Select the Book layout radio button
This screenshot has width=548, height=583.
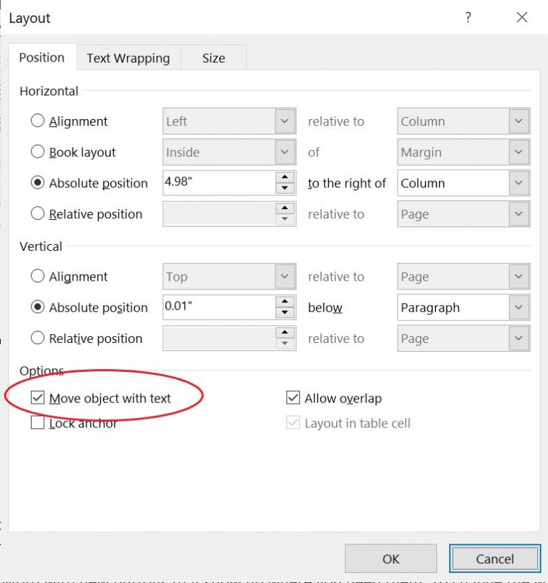tap(38, 152)
